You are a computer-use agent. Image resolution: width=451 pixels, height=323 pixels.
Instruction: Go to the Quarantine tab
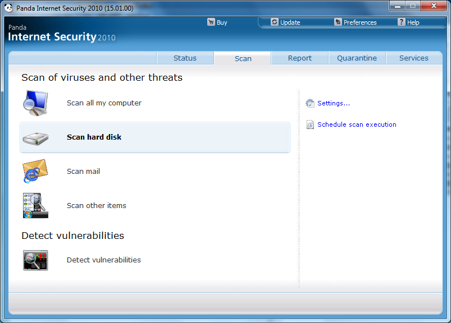tap(357, 58)
